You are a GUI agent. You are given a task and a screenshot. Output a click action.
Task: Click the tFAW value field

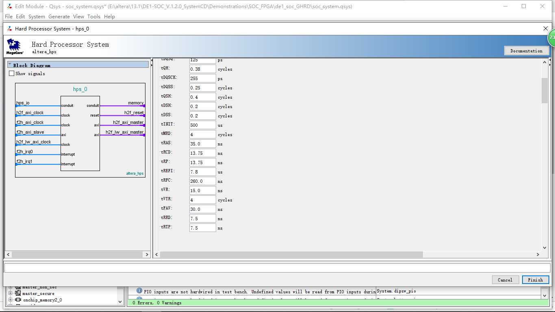(202, 209)
